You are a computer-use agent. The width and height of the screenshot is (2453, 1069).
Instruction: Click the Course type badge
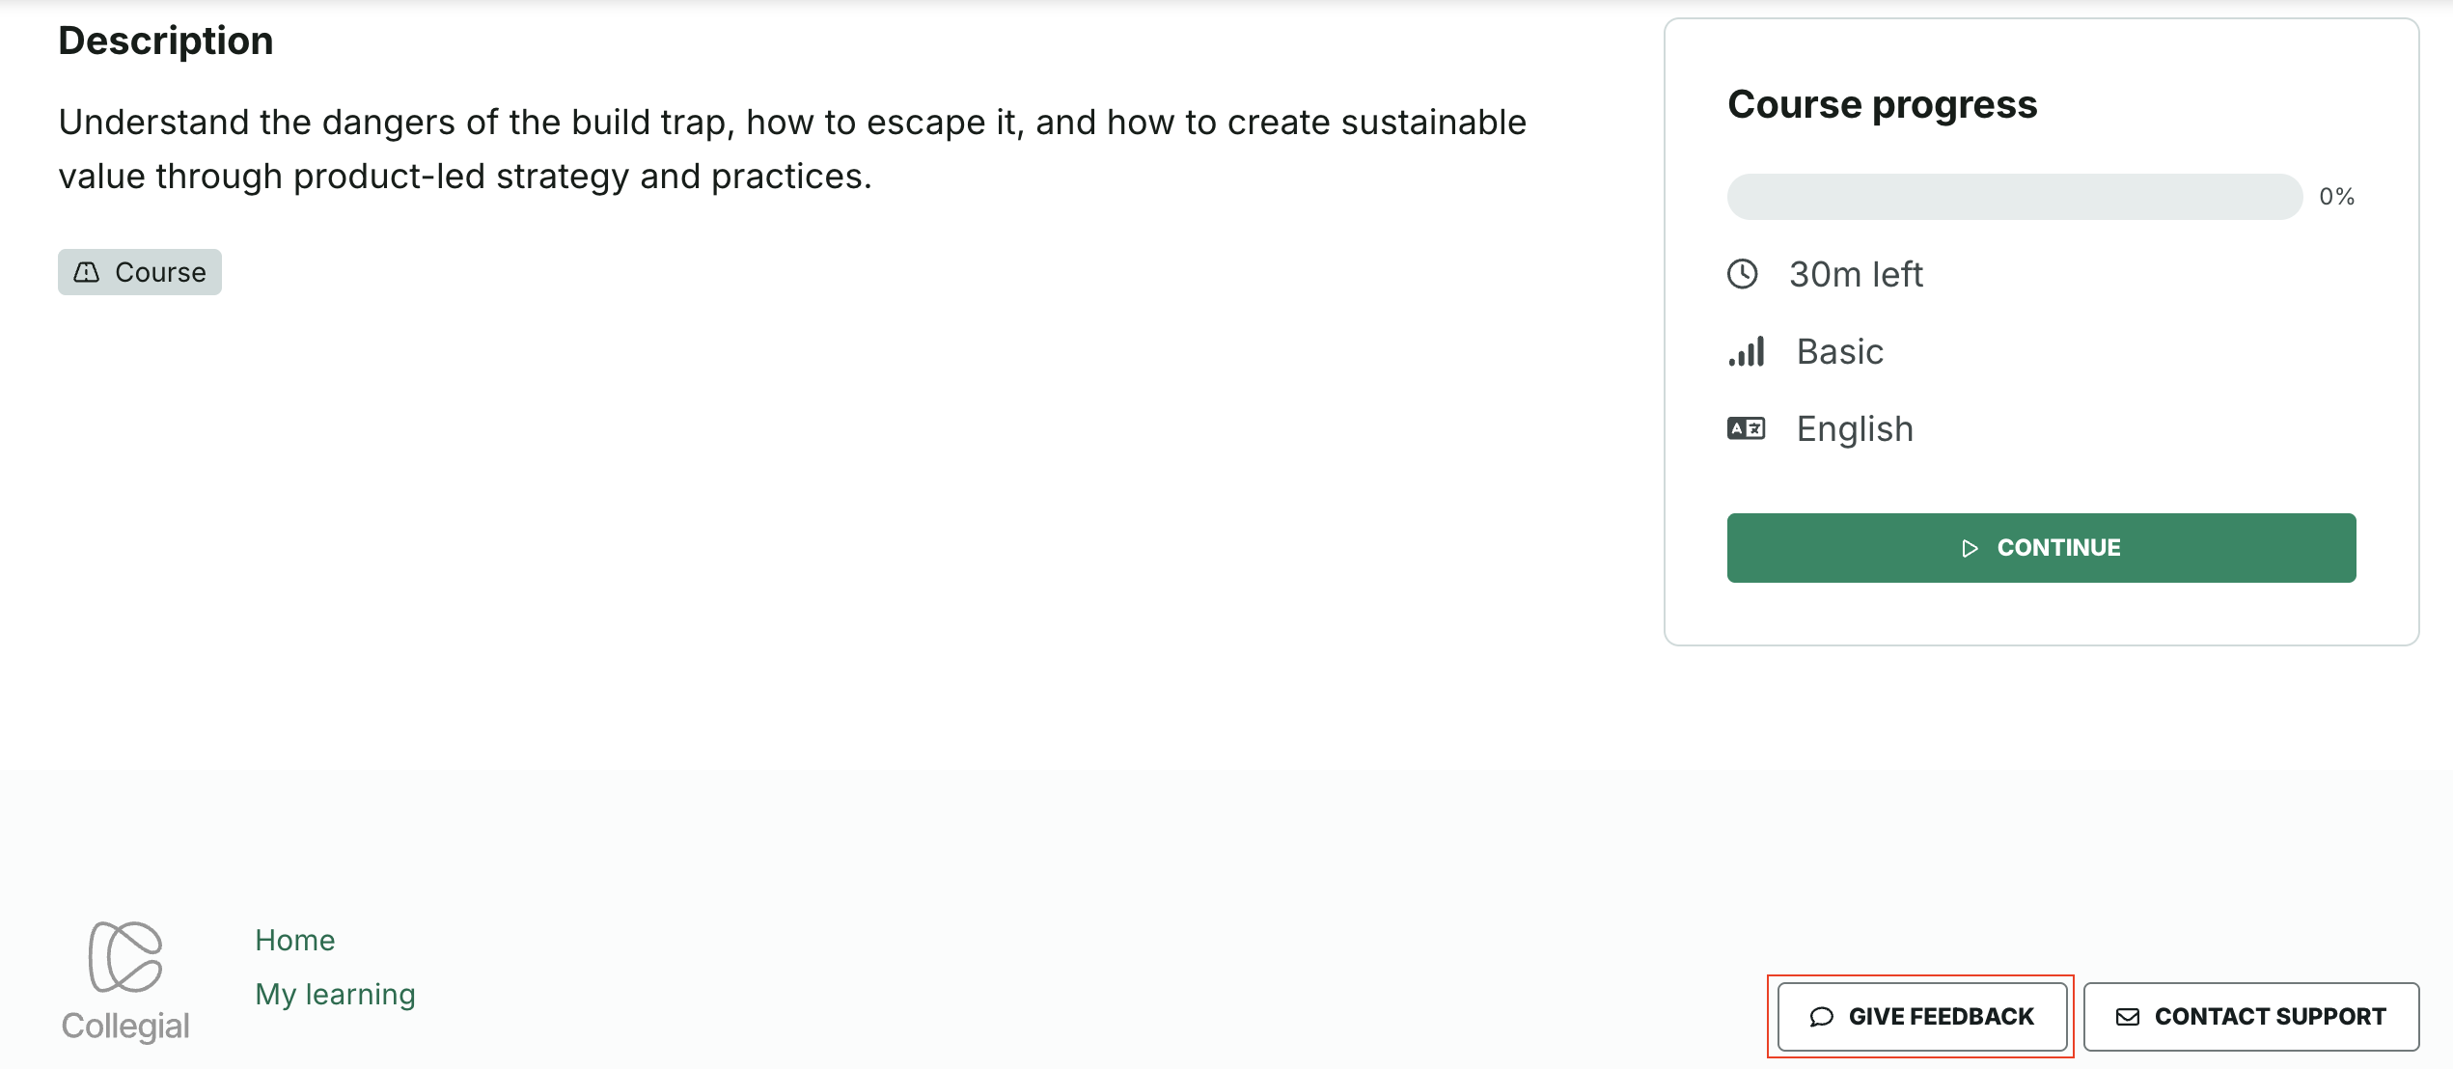tap(140, 272)
